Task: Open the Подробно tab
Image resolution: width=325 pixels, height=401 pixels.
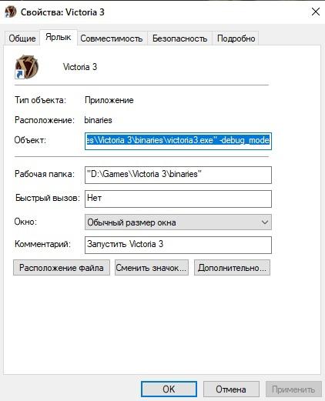Action: (236, 38)
